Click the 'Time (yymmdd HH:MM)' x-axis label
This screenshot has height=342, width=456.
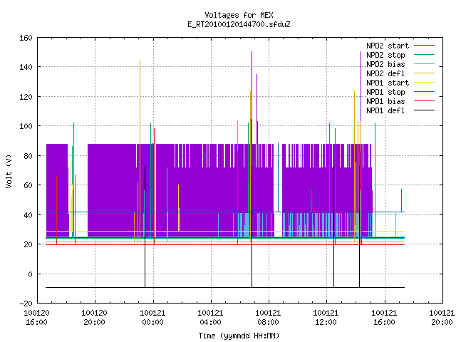coord(239,336)
